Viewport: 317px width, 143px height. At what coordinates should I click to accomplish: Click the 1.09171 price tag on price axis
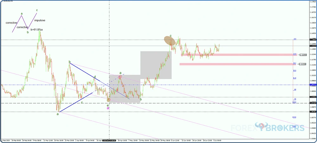312,85
